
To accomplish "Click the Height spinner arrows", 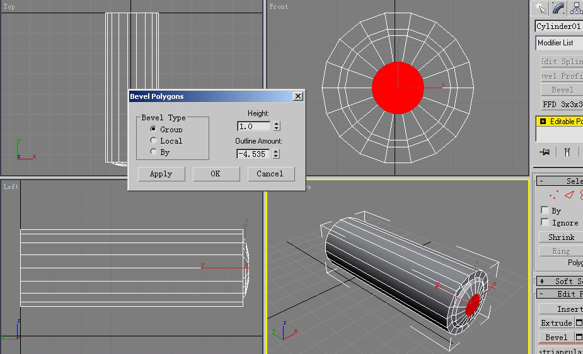I will 277,127.
